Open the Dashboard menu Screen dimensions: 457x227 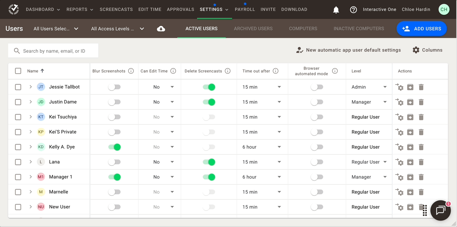tap(43, 10)
